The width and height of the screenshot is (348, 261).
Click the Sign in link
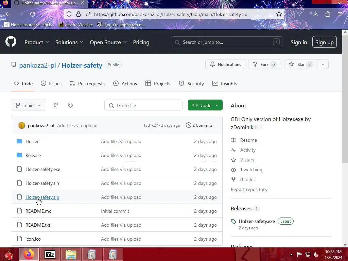click(x=299, y=42)
